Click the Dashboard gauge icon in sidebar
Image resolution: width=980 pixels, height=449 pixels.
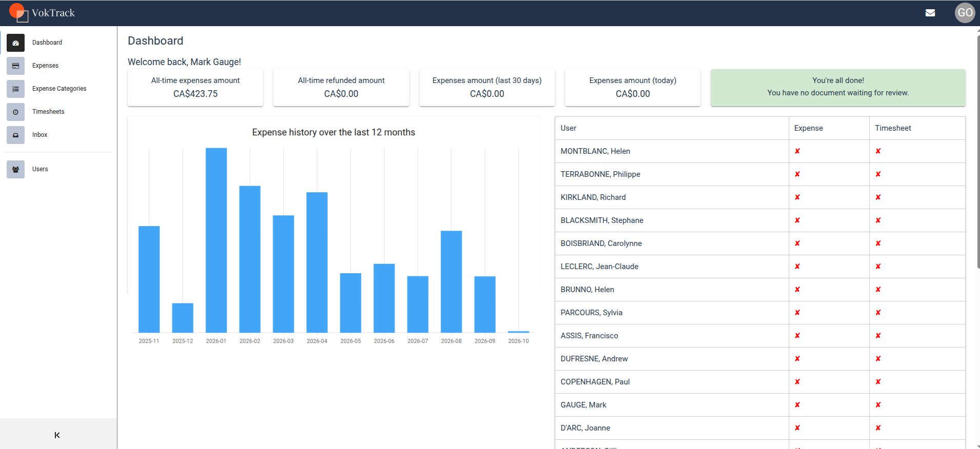pos(15,43)
